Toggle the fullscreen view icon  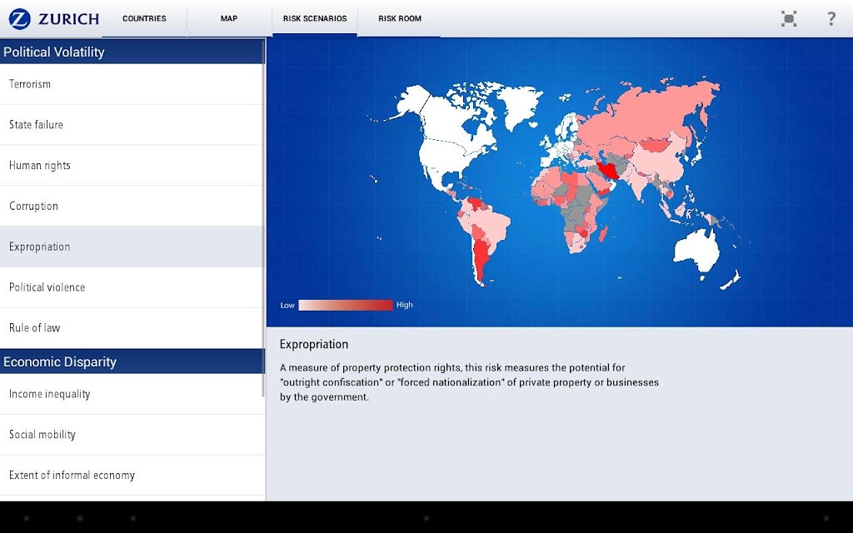coord(789,18)
